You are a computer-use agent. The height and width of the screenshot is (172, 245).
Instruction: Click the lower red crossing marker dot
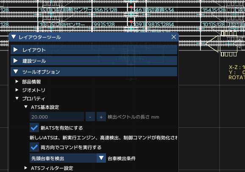coord(131,22)
